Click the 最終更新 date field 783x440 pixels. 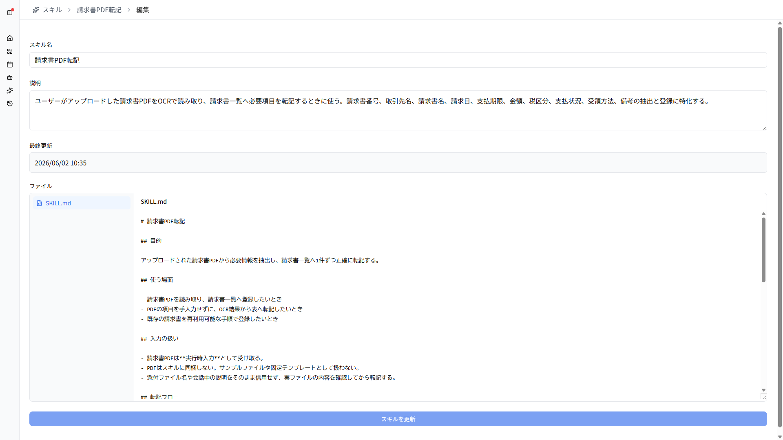398,163
